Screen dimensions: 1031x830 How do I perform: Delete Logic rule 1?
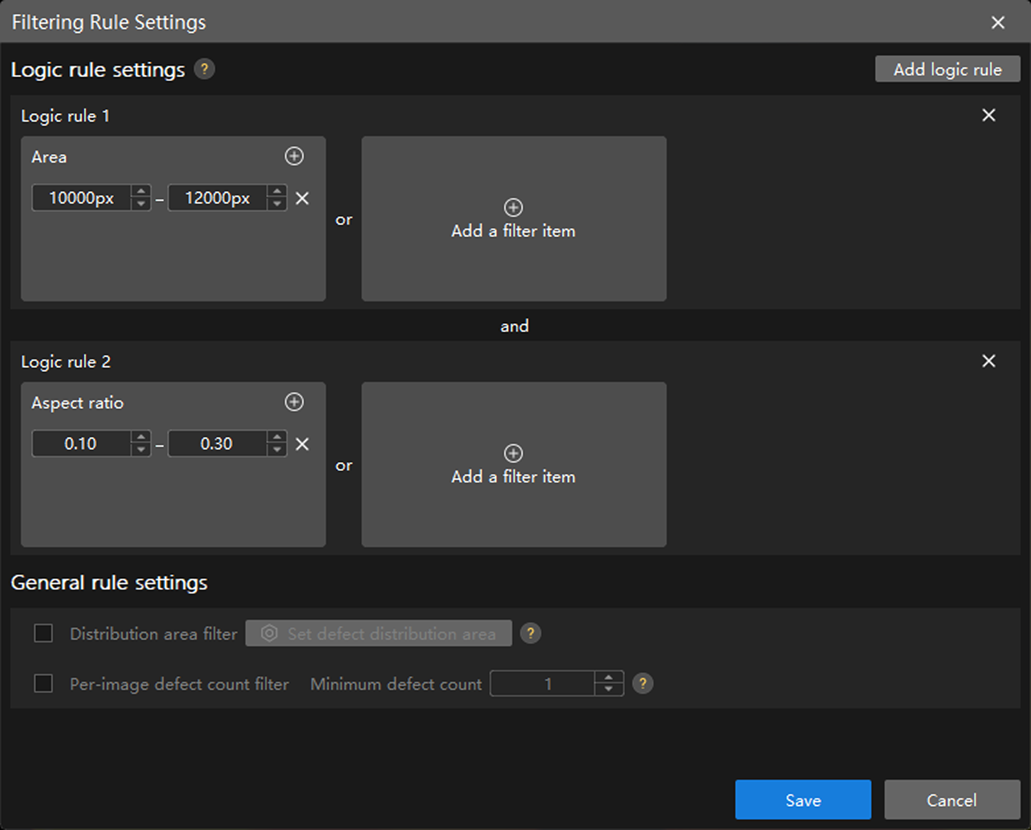coord(989,116)
